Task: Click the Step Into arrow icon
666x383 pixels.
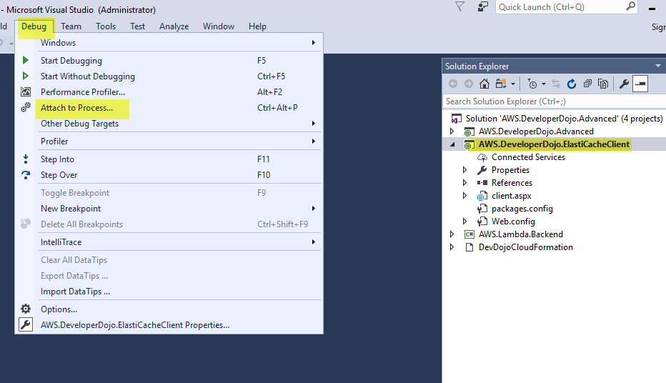Action: point(26,159)
